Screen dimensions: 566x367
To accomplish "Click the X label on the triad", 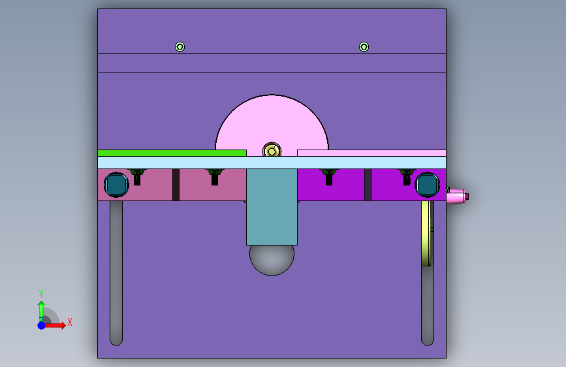I will pyautogui.click(x=70, y=322).
